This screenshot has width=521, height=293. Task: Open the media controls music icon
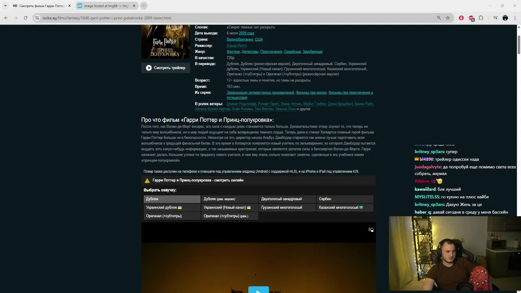tap(495, 18)
